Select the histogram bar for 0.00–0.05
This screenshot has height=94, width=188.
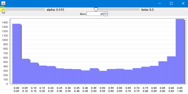coord(17,54)
